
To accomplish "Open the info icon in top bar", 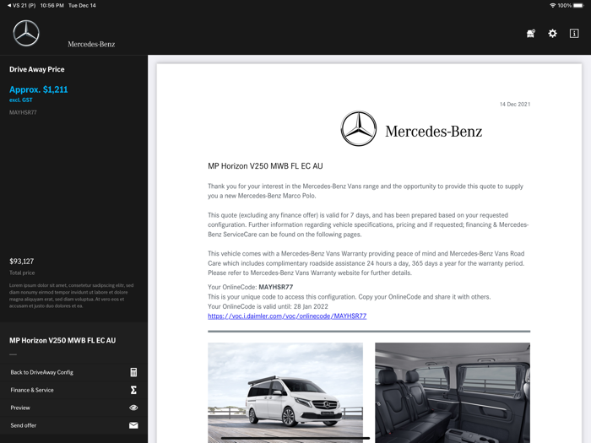I will (574, 34).
